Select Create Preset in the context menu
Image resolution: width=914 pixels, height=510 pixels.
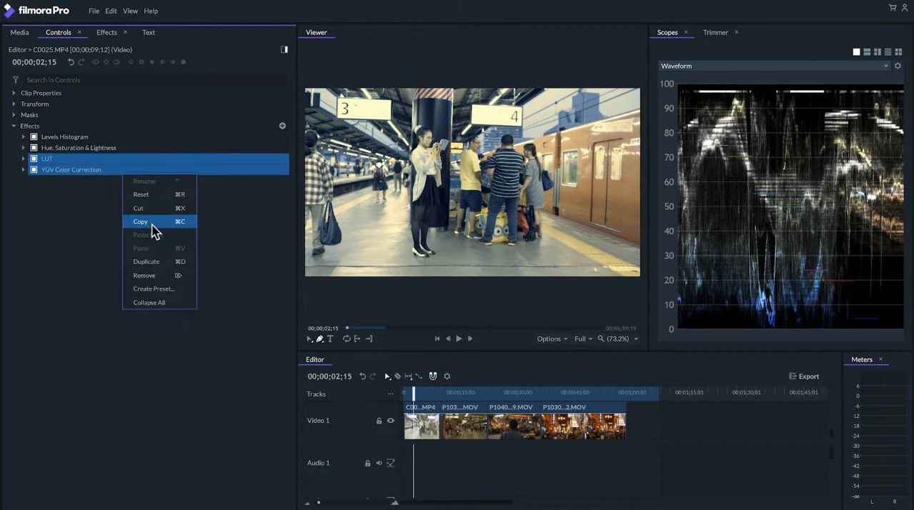[x=154, y=289]
